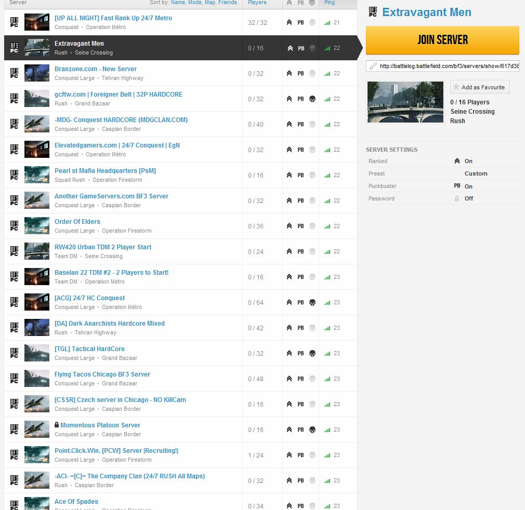Image resolution: width=525 pixels, height=510 pixels.
Task: Click player count 32 / 32 on first row
Action: pos(257,23)
